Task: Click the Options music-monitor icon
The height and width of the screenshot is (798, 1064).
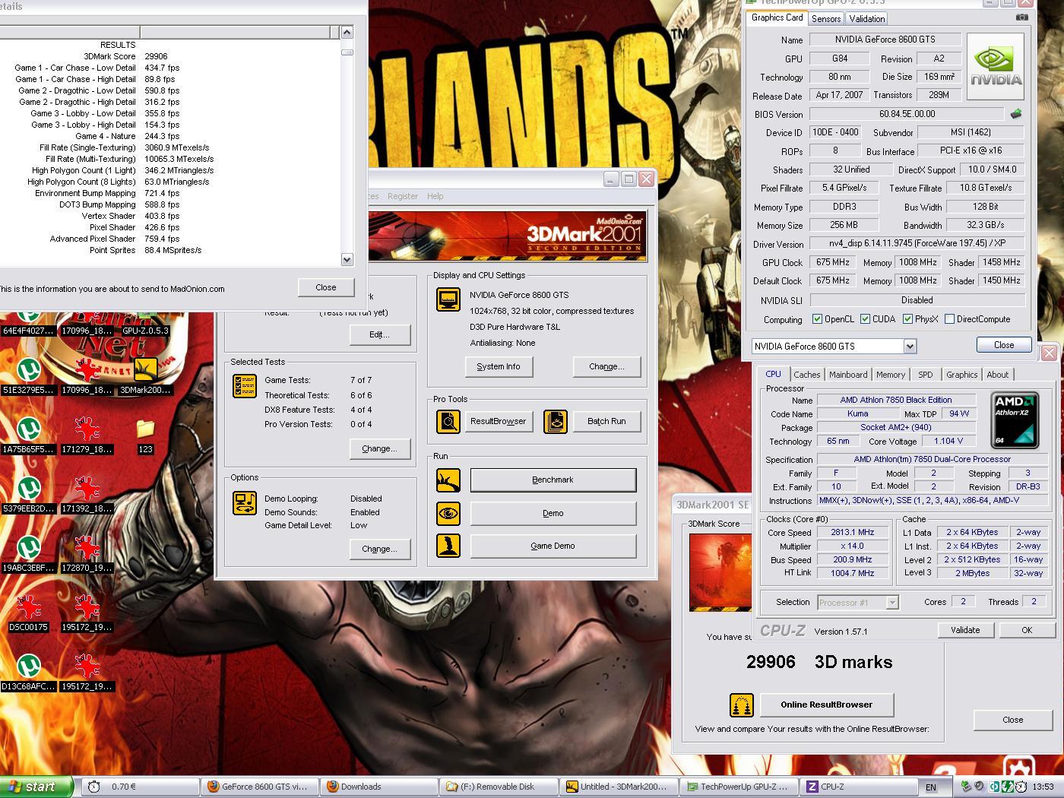Action: (x=245, y=503)
